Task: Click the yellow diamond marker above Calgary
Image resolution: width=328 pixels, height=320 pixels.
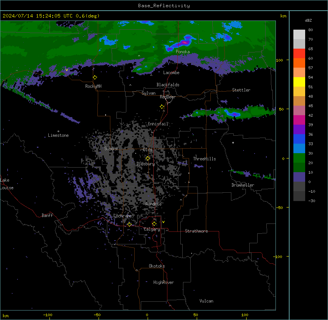Action: click(154, 224)
